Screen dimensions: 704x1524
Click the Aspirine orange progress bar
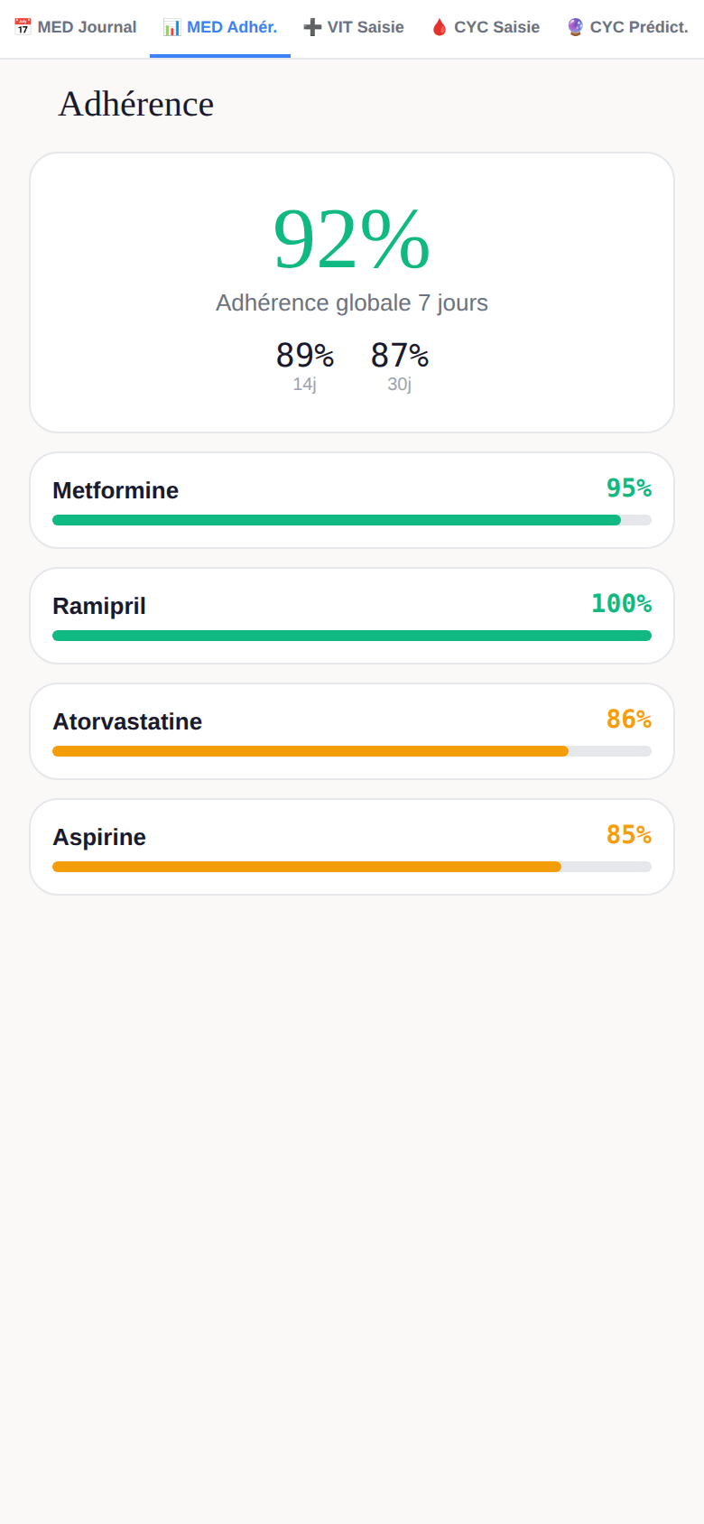352,867
